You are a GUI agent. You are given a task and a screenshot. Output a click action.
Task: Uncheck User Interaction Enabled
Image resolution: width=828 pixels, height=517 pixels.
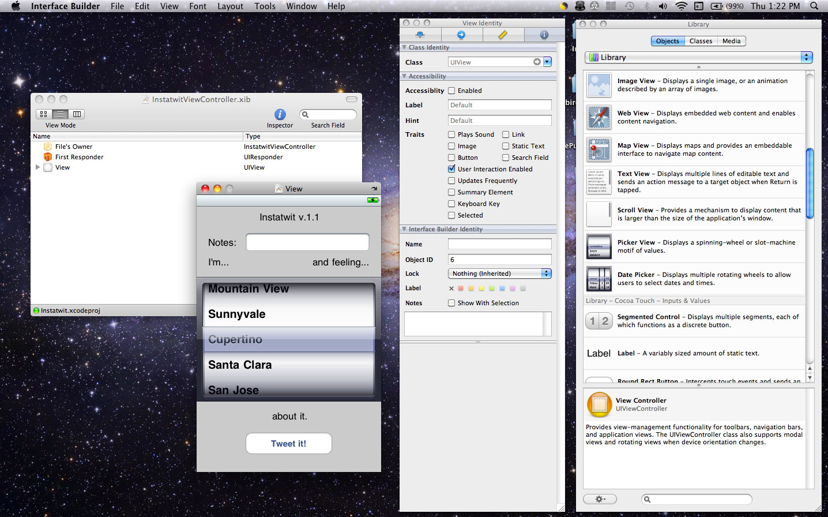451,169
